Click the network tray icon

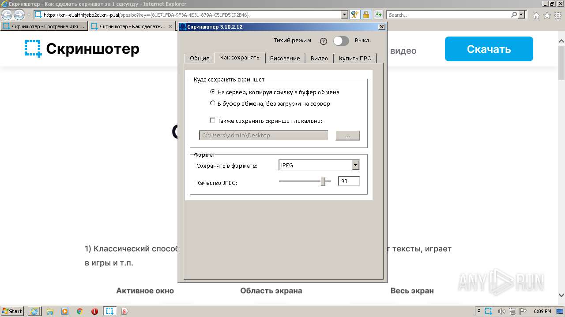[512, 311]
